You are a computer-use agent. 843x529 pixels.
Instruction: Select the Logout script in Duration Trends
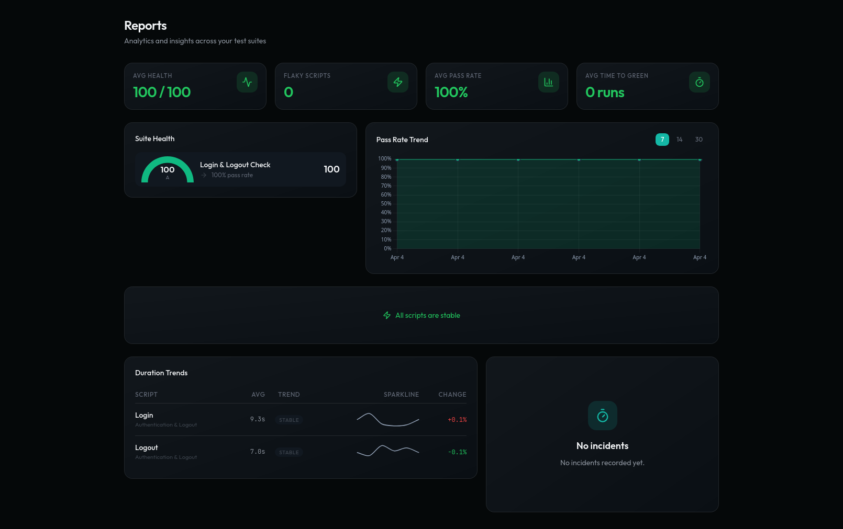146,447
